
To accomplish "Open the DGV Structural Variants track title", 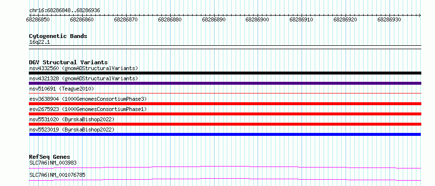I will [68, 62].
